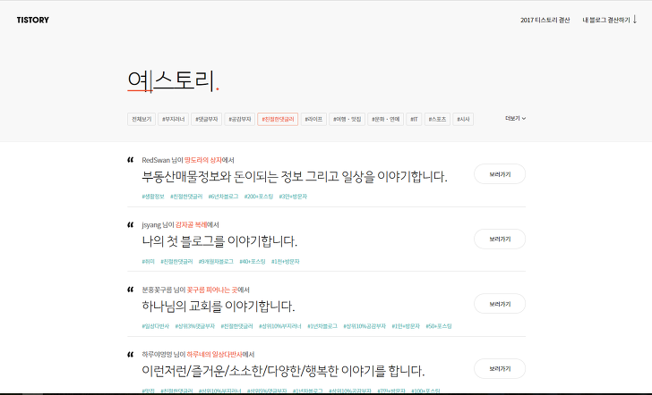Screen dimensions: 652x395
Task: Select the #시사 filter tag
Action: (463, 119)
